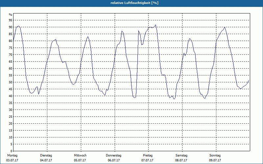Screen dimensions: 263x164
Task: Click the 80 y-axis value
Action: (x=11, y=41)
